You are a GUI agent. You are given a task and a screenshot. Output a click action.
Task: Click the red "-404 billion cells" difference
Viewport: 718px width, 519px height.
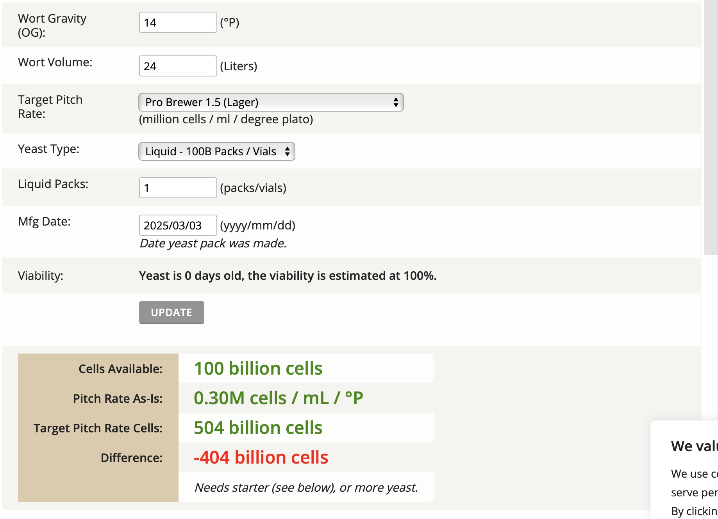[261, 457]
